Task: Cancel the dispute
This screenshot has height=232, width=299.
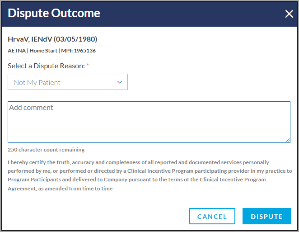Action: tap(212, 216)
